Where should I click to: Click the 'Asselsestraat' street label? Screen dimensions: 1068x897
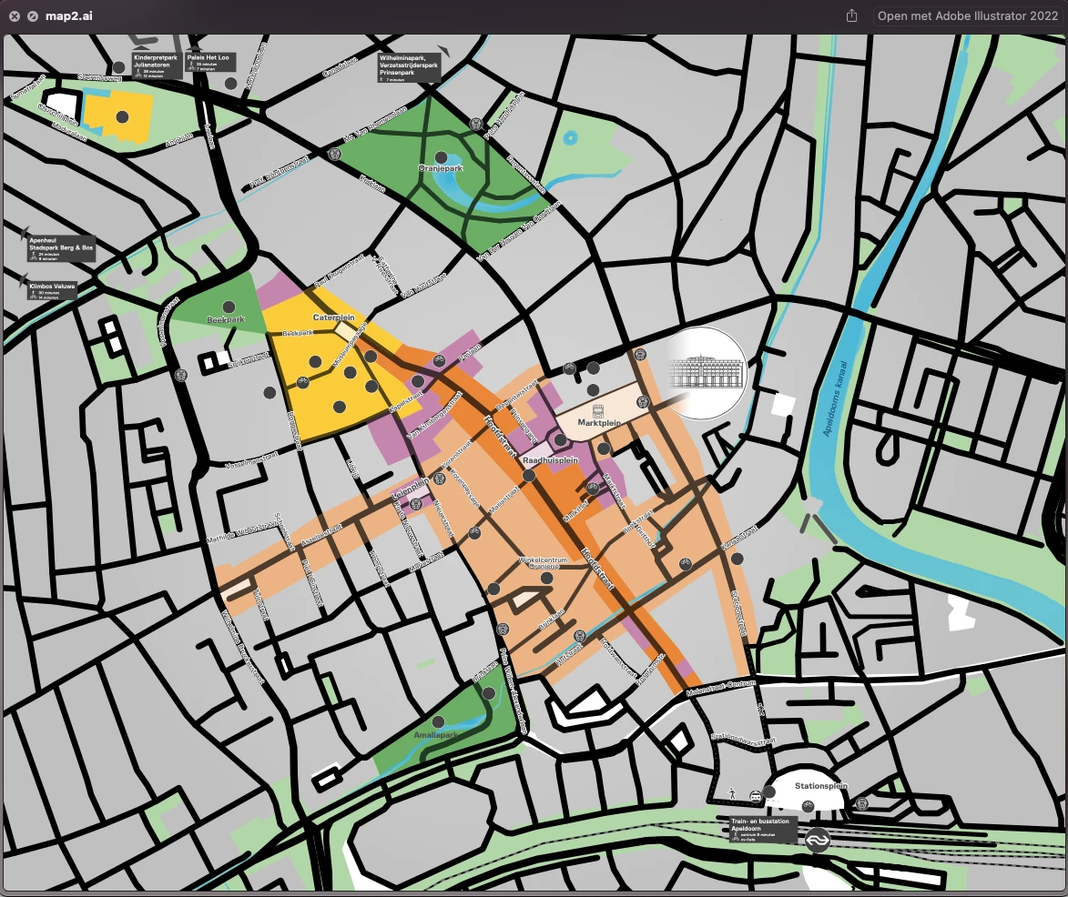(x=320, y=535)
